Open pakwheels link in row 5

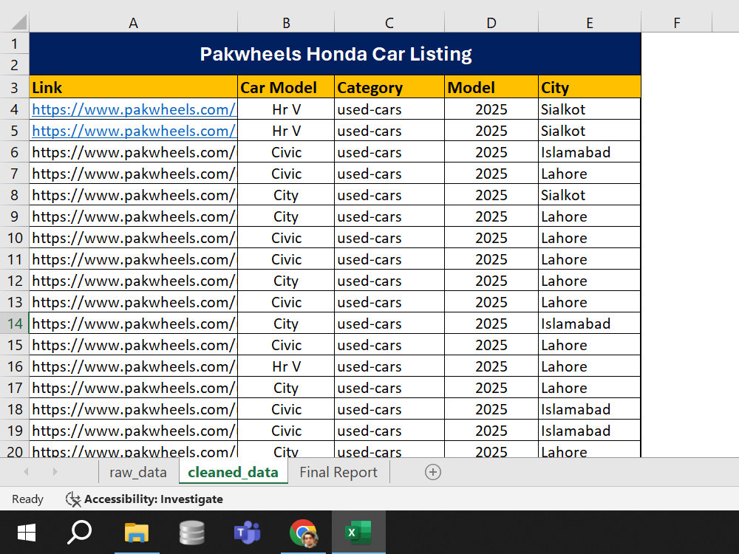coord(134,131)
